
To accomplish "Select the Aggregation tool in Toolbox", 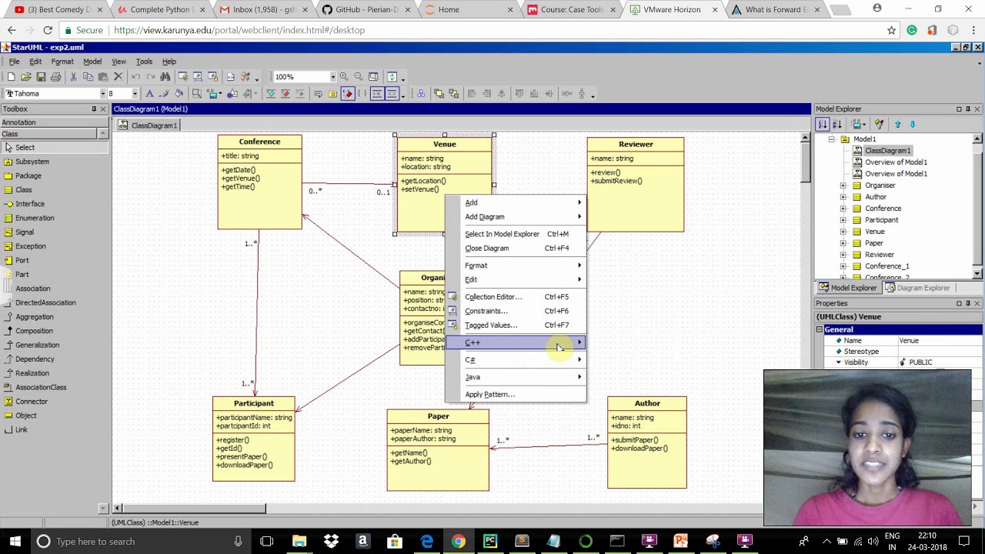I will pos(34,317).
